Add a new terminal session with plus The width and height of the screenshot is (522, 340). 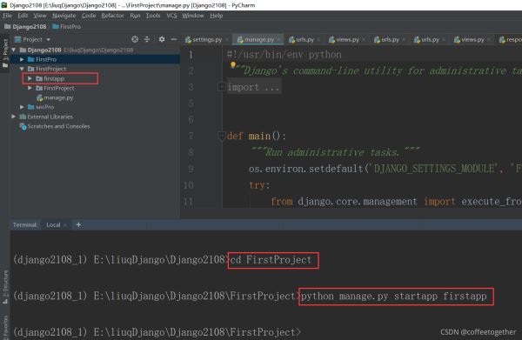78,224
